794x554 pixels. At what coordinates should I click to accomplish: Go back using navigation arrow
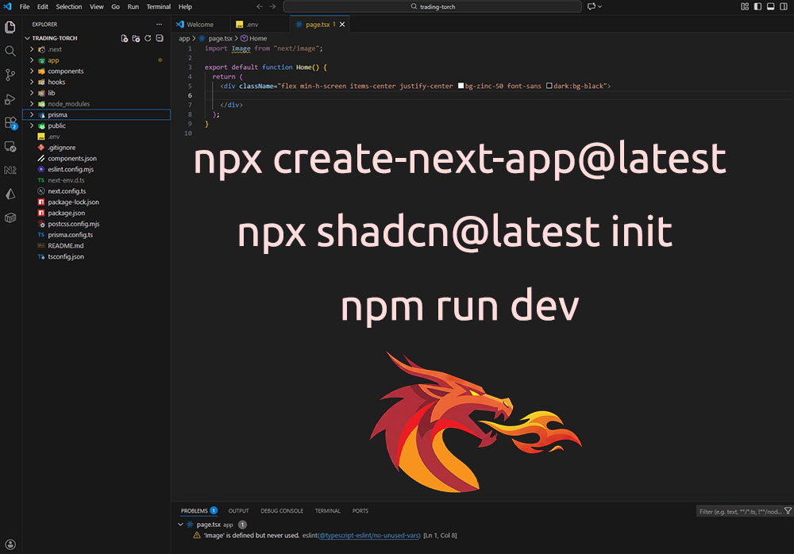pyautogui.click(x=260, y=6)
